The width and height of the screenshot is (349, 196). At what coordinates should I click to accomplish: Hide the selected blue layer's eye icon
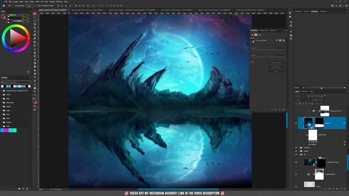point(296,123)
